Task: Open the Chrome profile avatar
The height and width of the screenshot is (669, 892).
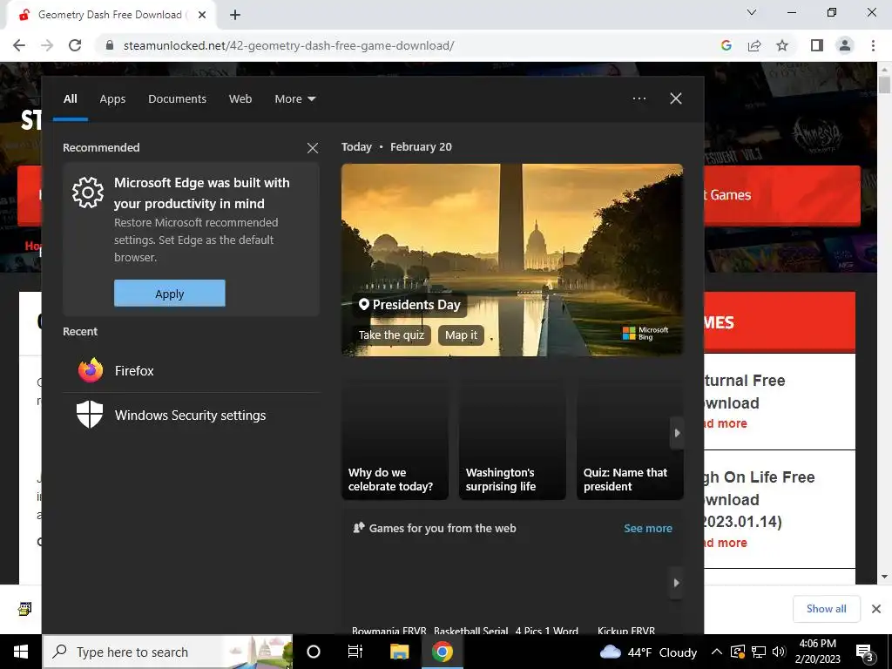Action: pyautogui.click(x=845, y=45)
